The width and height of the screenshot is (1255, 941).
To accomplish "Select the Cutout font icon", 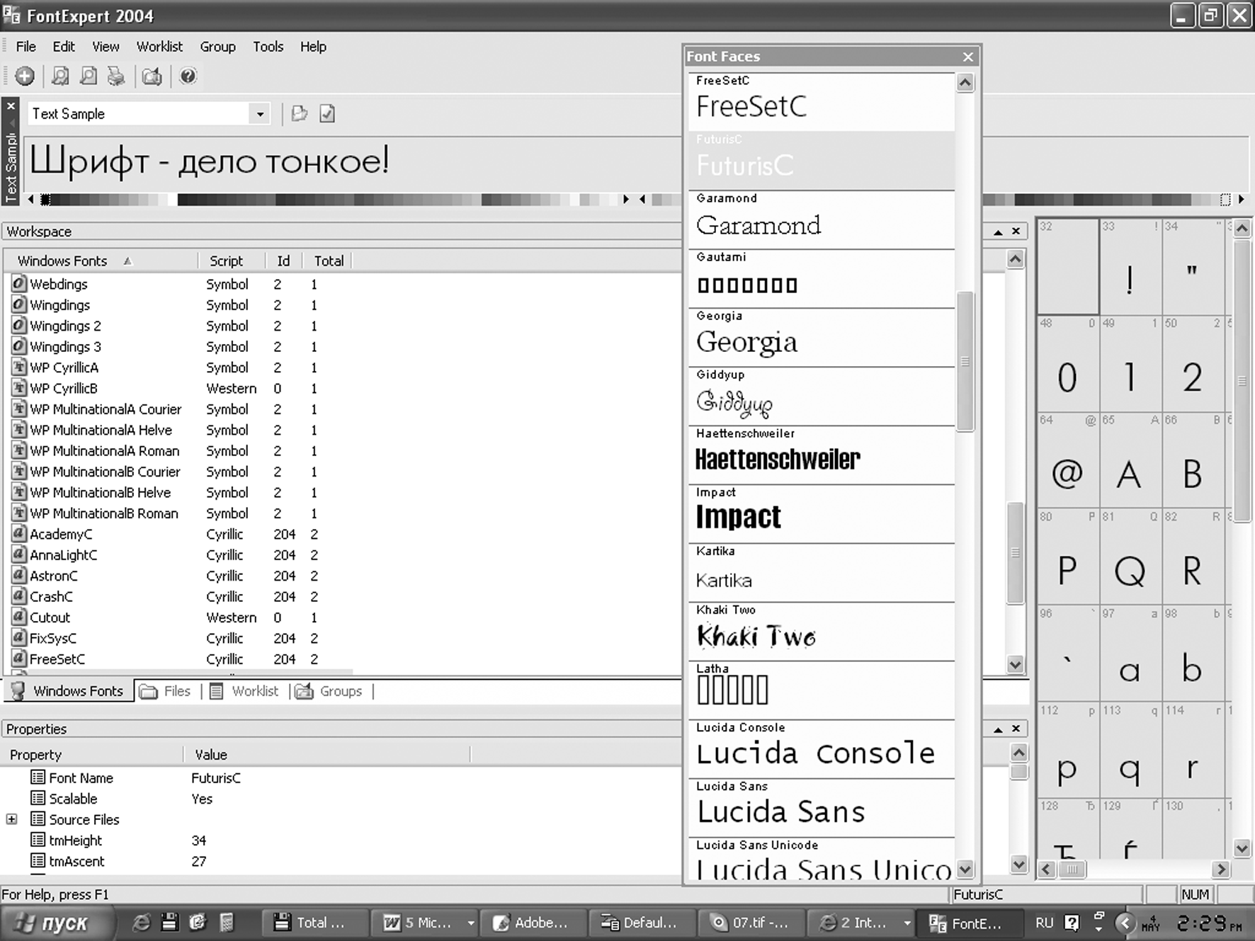I will [x=20, y=617].
